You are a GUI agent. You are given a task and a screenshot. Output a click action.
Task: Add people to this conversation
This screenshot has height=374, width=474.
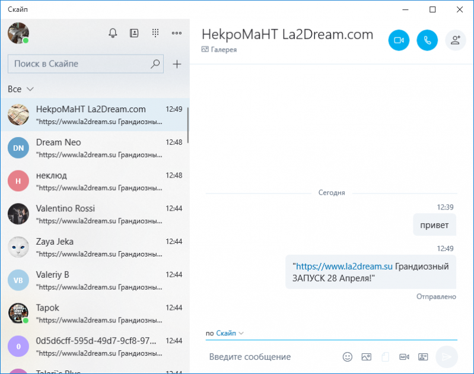456,40
